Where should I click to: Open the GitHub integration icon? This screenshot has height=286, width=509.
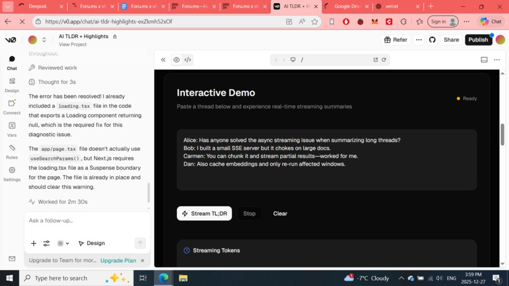(432, 40)
